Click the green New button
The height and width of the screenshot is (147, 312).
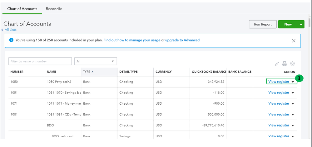pos(288,24)
